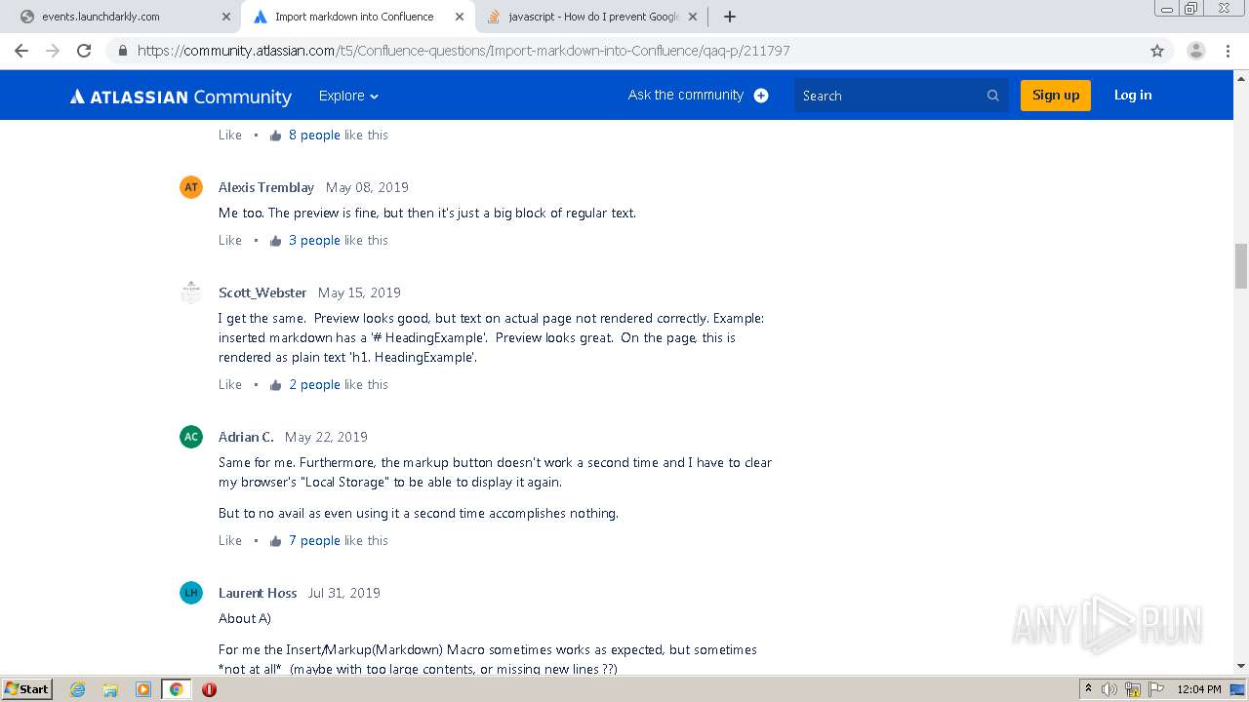1249x702 pixels.
Task: Click the site lock icon in address bar
Action: 122,51
